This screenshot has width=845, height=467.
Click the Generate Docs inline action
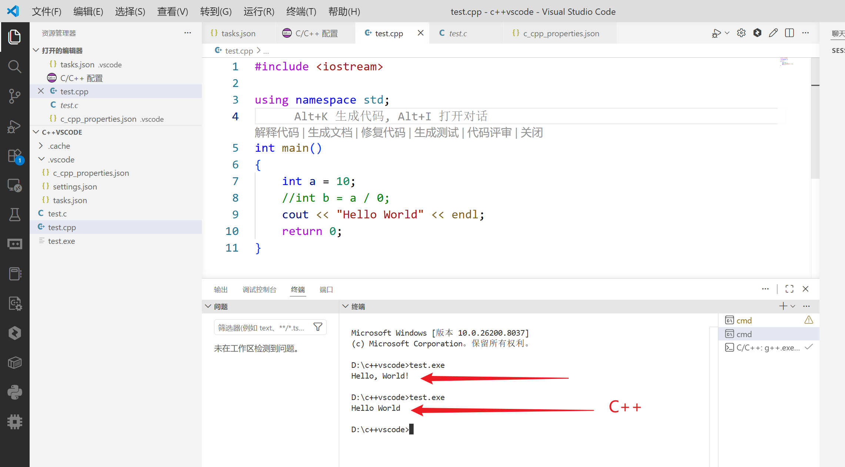pos(330,132)
